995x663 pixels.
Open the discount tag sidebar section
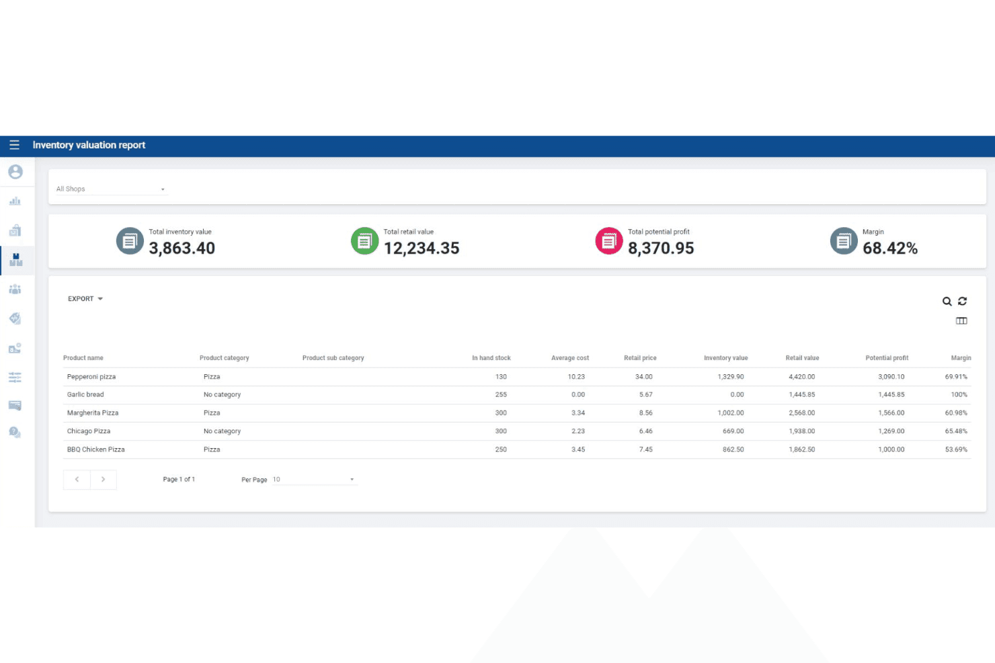click(x=15, y=318)
